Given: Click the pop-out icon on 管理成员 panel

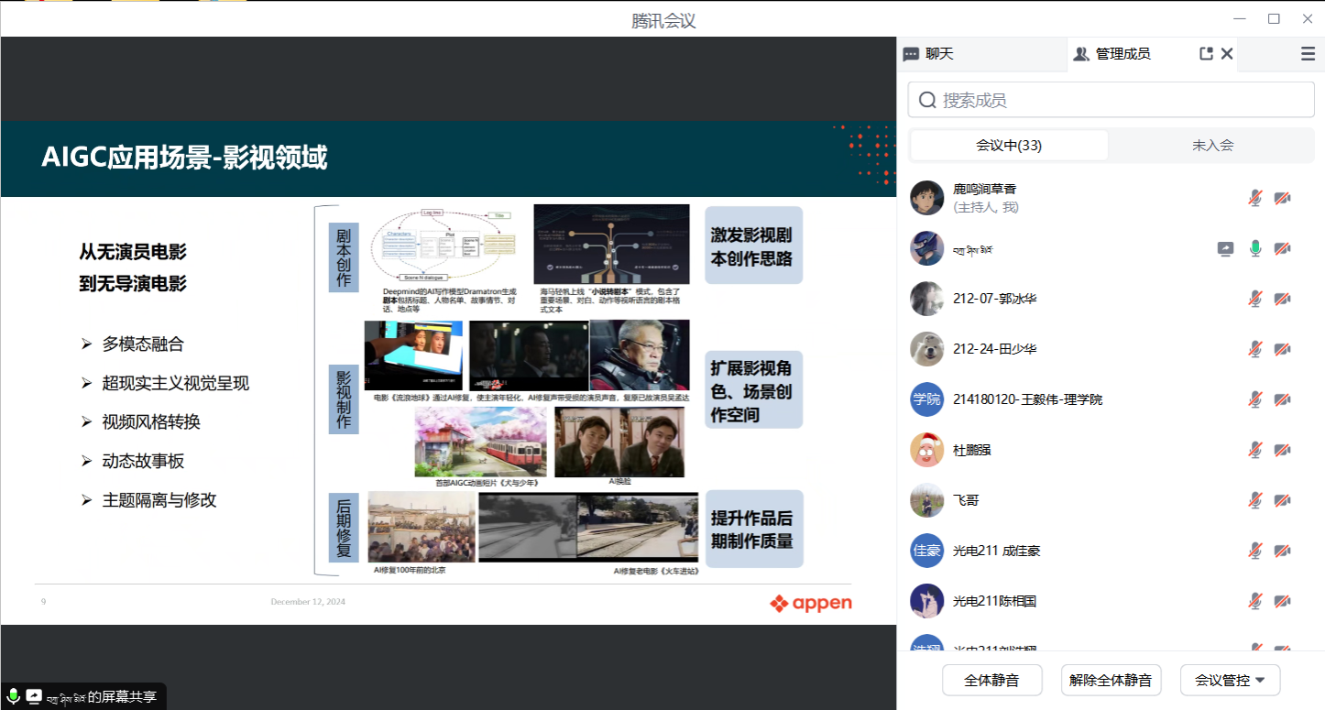Looking at the screenshot, I should [1206, 54].
